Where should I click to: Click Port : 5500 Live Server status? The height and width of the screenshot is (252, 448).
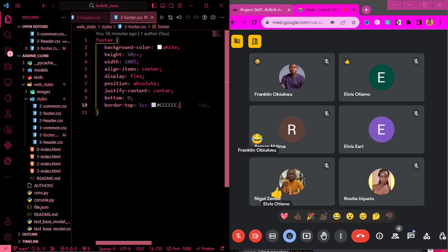[179, 249]
